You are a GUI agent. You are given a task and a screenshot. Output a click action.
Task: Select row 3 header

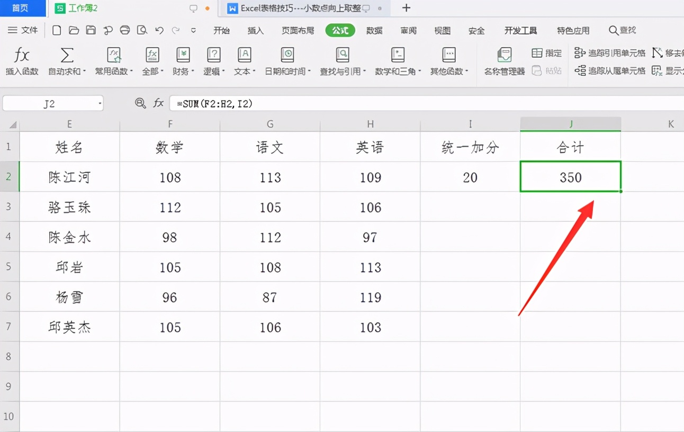point(10,206)
